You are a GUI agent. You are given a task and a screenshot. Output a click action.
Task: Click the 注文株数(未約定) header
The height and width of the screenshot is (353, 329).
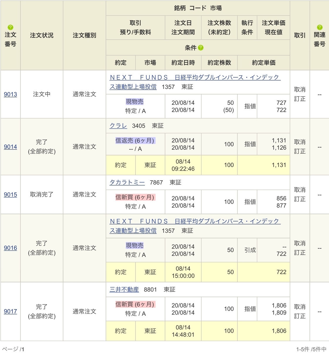pyautogui.click(x=219, y=28)
